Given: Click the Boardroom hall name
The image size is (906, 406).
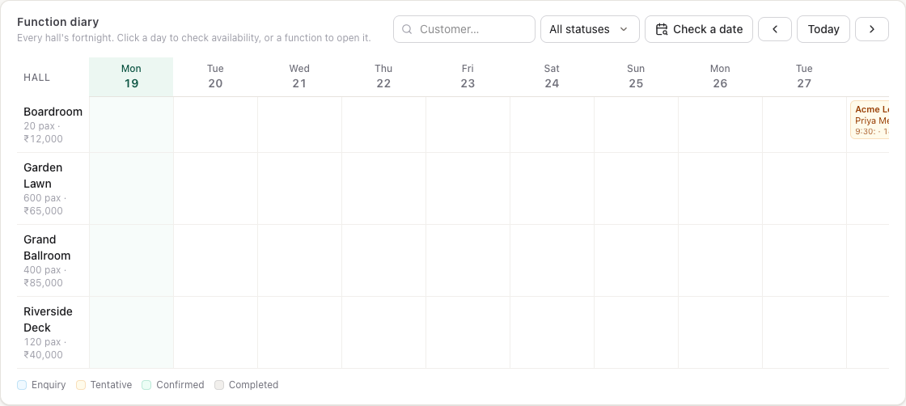Looking at the screenshot, I should [53, 112].
